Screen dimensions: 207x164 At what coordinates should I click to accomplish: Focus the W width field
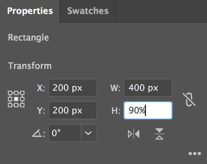pyautogui.click(x=148, y=88)
